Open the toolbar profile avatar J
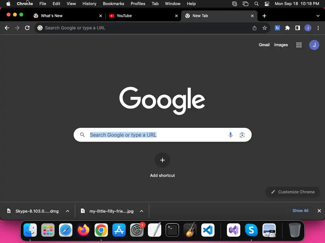325x243 pixels. point(308,28)
